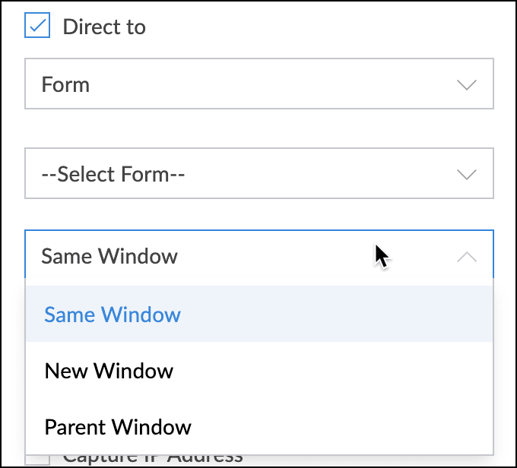Click the '--Select Form--' placeholder text

[x=113, y=174]
